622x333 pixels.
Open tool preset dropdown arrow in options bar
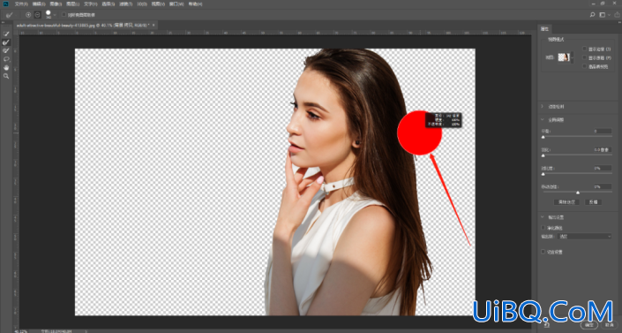(16, 15)
